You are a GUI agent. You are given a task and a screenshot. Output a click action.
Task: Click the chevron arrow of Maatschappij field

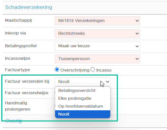click(137, 21)
